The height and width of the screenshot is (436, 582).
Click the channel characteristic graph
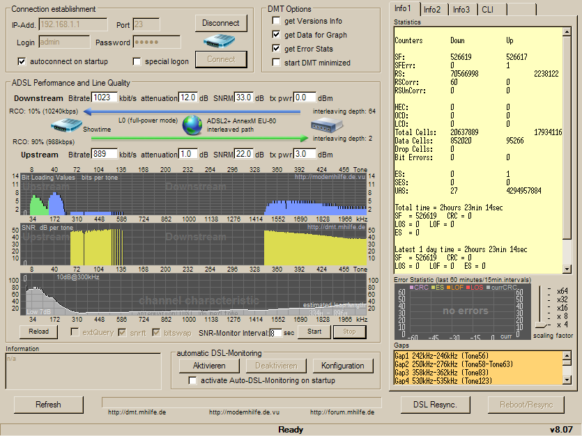coord(193,295)
